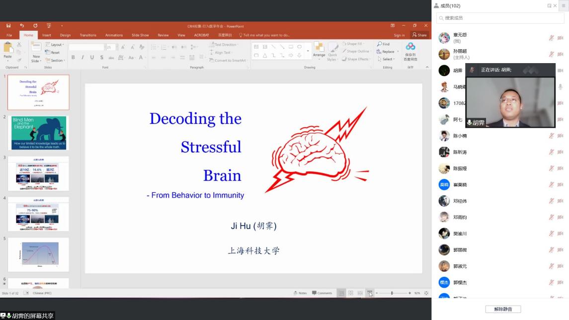Toggle microphone mute for 童无怨
The height and width of the screenshot is (320, 569).
(551, 38)
